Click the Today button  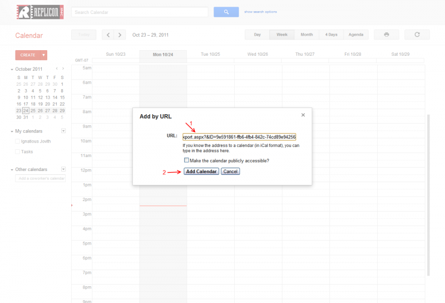coord(84,35)
